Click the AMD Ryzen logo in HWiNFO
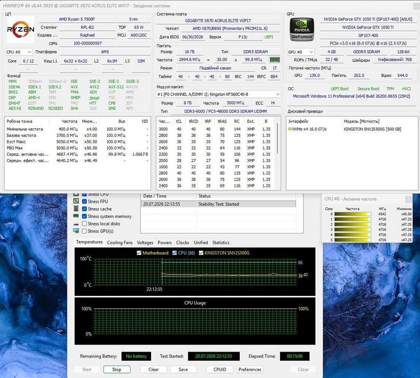The image size is (420, 378). 21,29
